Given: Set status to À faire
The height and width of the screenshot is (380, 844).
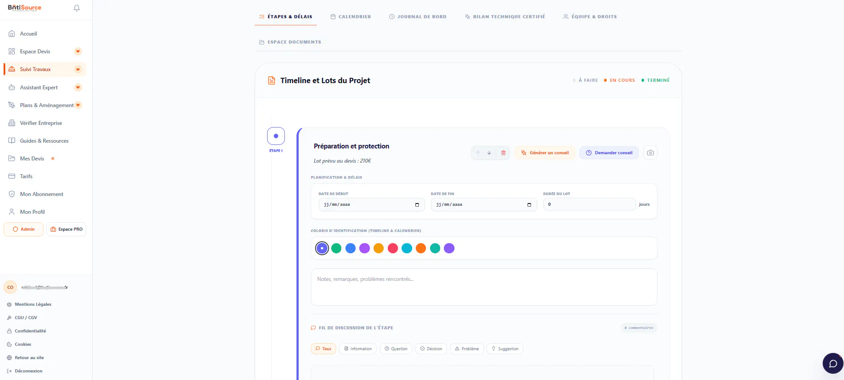Looking at the screenshot, I should click(586, 80).
